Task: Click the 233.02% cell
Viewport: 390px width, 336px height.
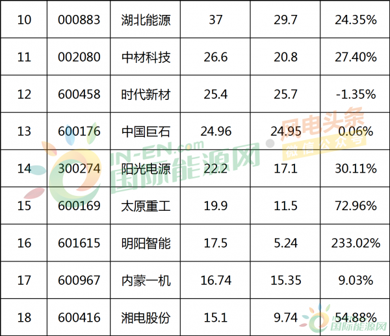Action: [x=356, y=243]
